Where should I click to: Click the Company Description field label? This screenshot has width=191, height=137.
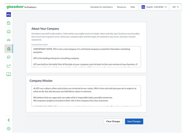[39, 45]
